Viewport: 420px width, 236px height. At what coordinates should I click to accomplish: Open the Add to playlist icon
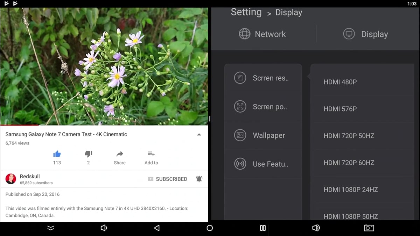[x=151, y=154]
